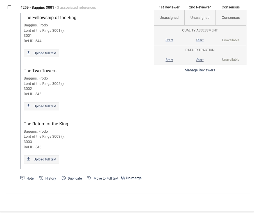Start Quality Assessment as 1st Reviewer

click(x=169, y=40)
